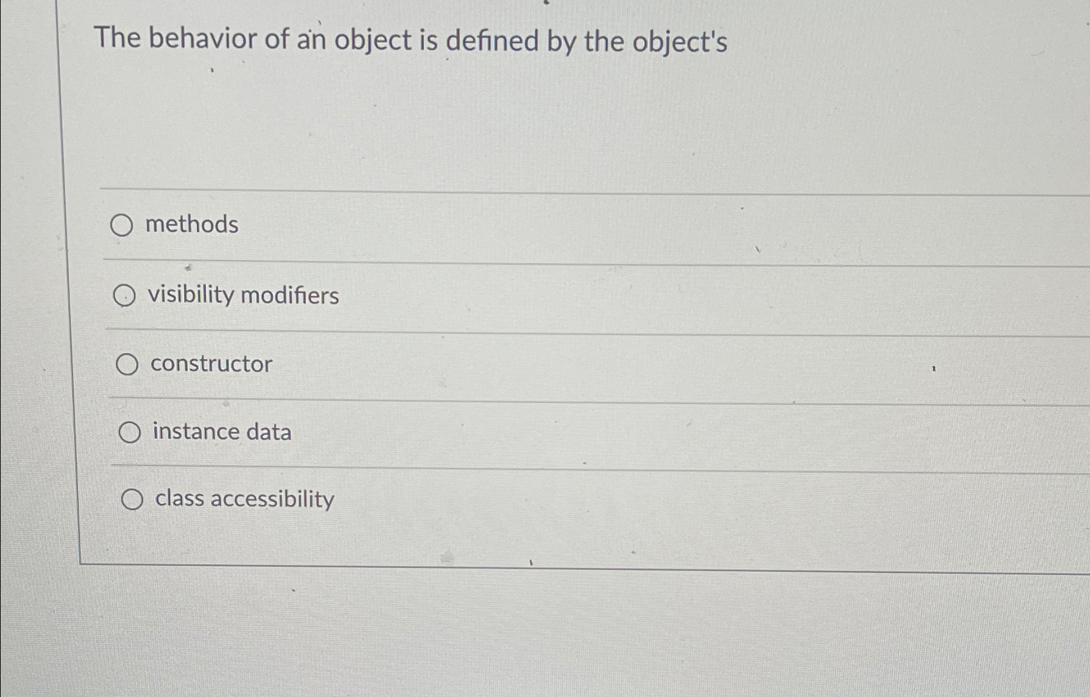Click the 'methods' answer label
The height and width of the screenshot is (697, 1090).
point(192,225)
